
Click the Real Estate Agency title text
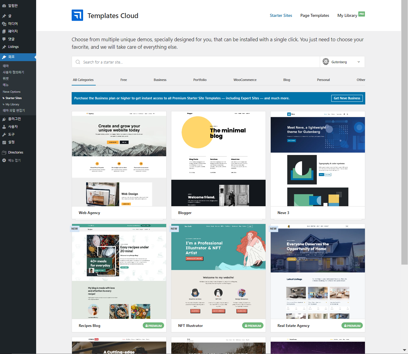click(293, 326)
